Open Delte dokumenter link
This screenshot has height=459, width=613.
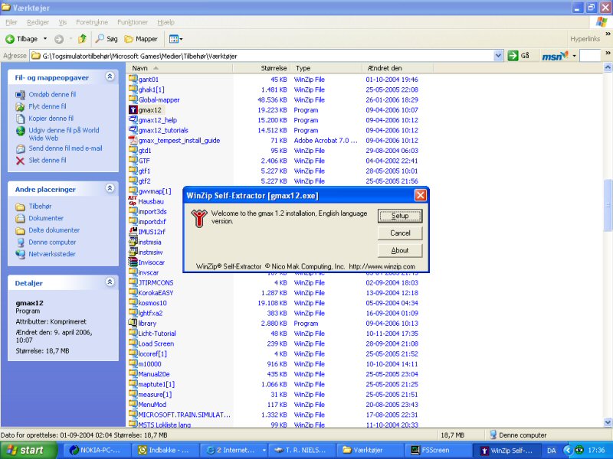click(54, 230)
